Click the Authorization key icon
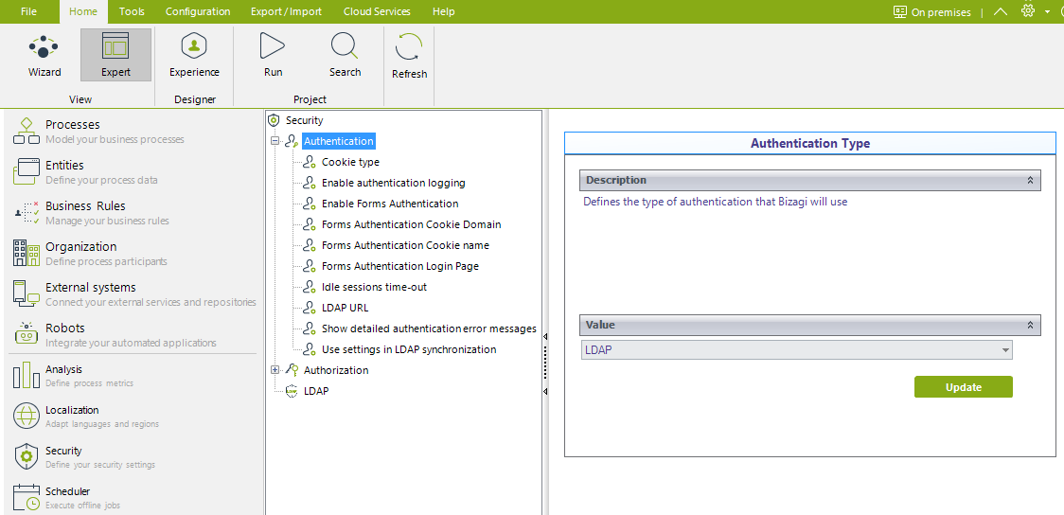 292,370
